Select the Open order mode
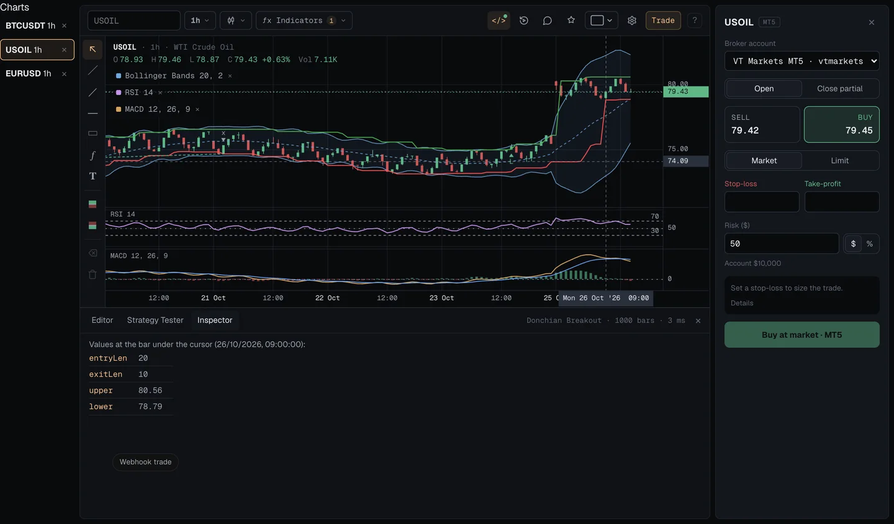Image resolution: width=894 pixels, height=524 pixels. [764, 89]
